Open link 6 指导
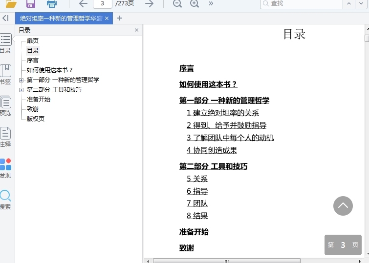The width and height of the screenshot is (369, 263). pos(197,191)
